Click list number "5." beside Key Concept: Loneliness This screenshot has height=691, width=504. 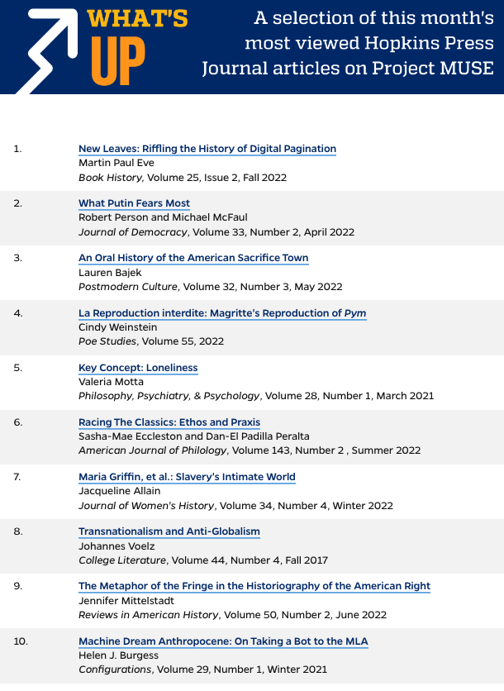coord(17,368)
